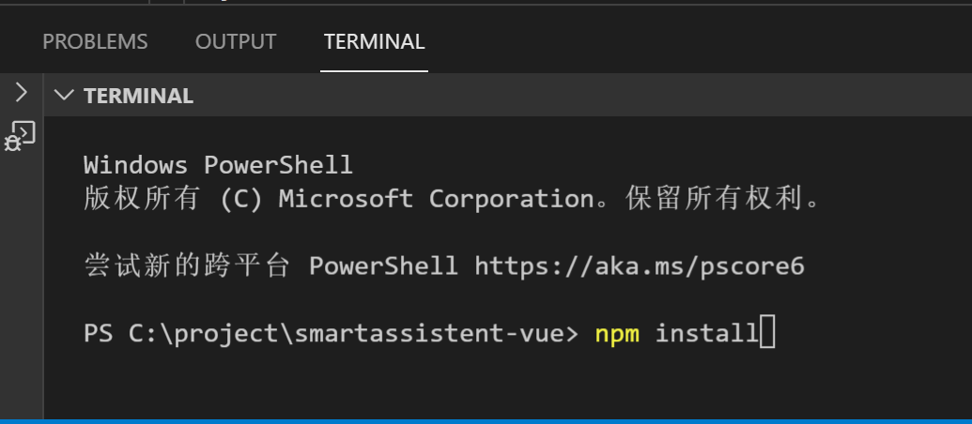The width and height of the screenshot is (972, 424).
Task: Switch to the OUTPUT tab
Action: (x=236, y=41)
